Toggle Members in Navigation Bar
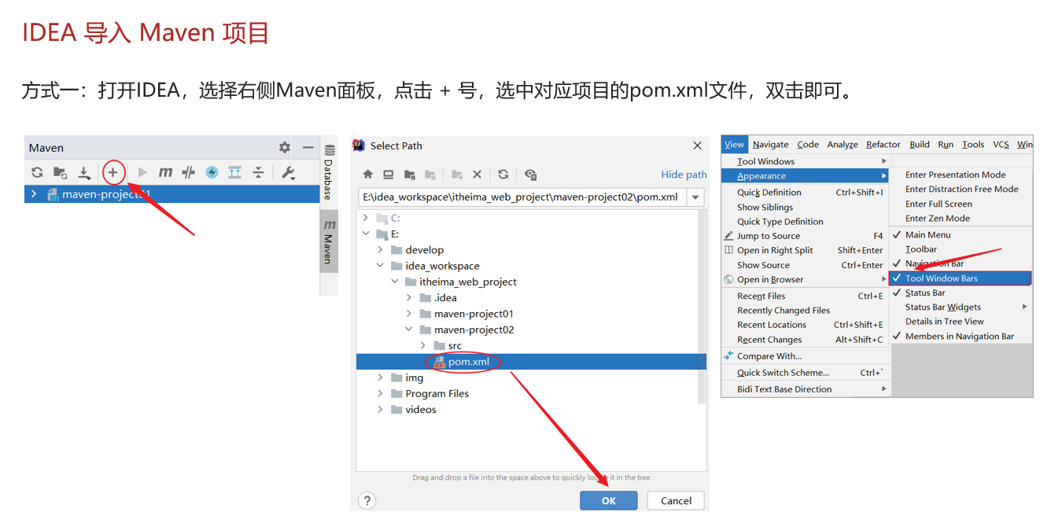 click(961, 336)
